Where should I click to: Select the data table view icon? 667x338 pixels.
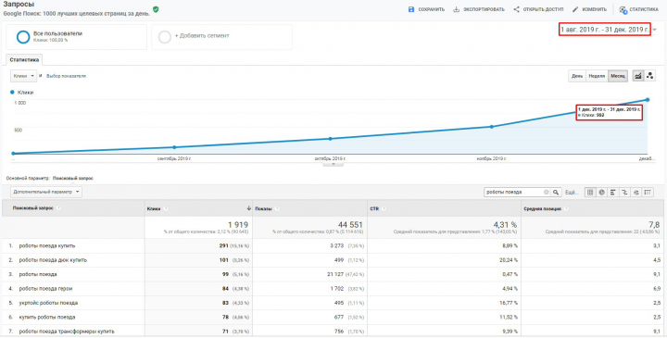[590, 193]
